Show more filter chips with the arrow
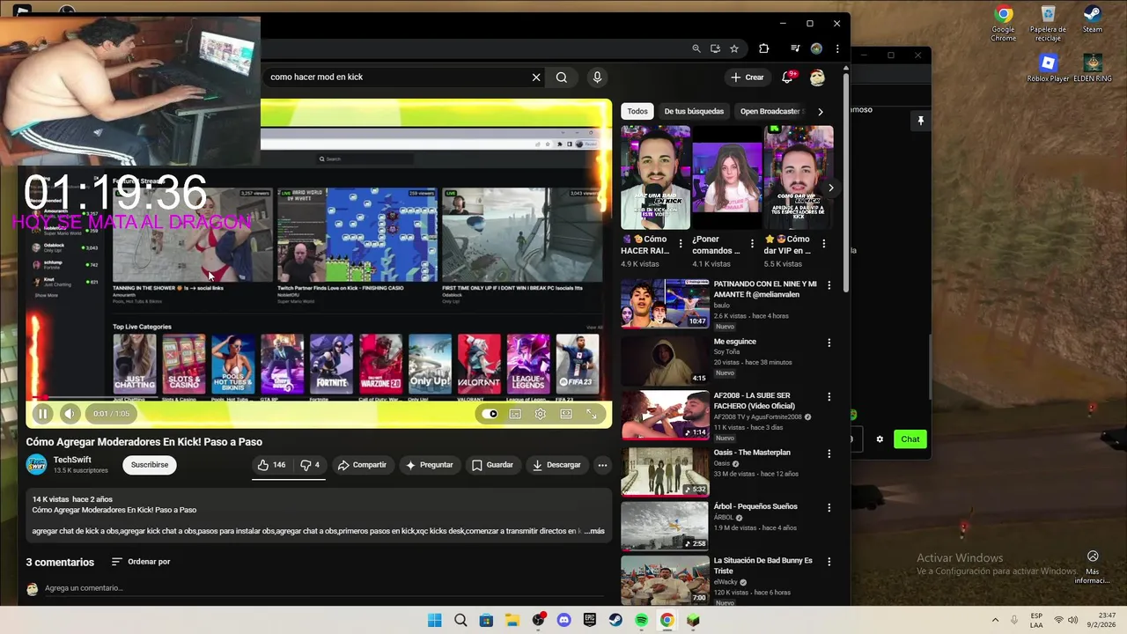This screenshot has width=1127, height=634. (x=820, y=112)
